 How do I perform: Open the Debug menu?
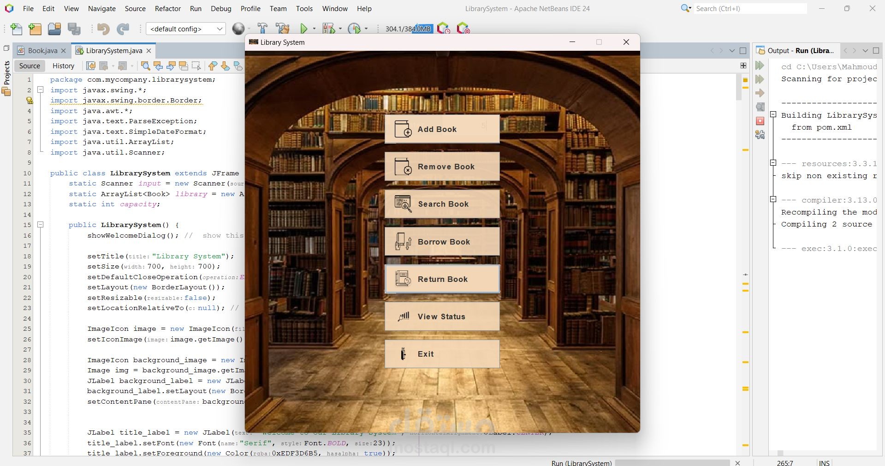coord(221,8)
